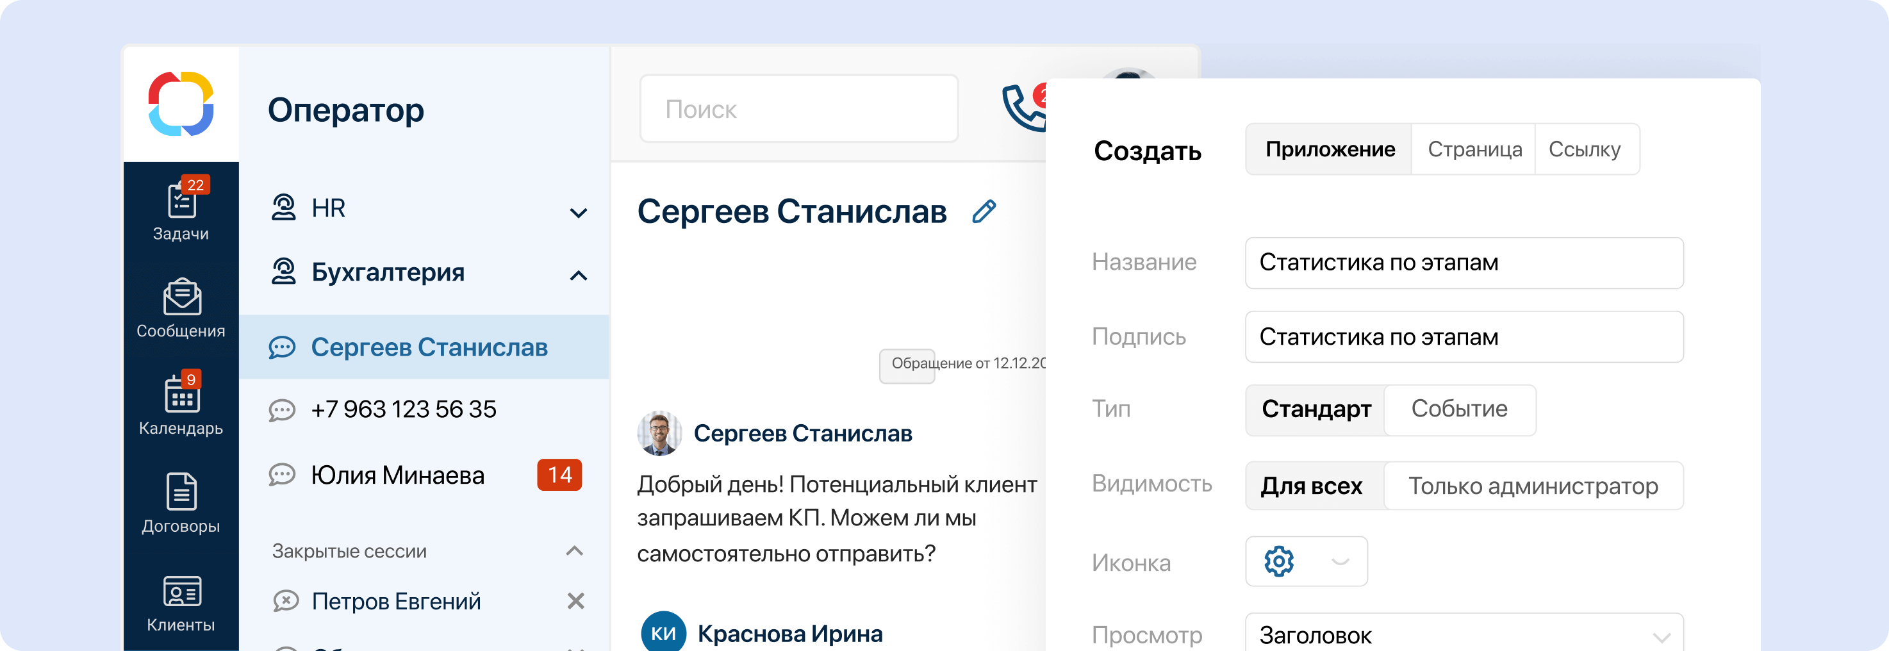Open Сергеев Станислав chat in list
The width and height of the screenshot is (1889, 651).
pyautogui.click(x=425, y=347)
